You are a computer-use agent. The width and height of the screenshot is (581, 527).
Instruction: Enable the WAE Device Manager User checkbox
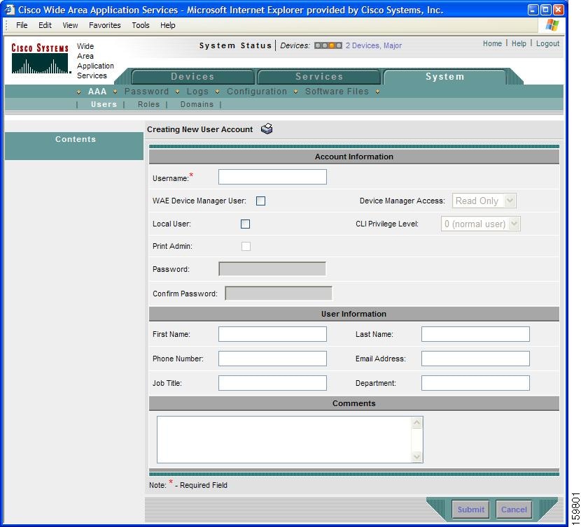point(261,201)
